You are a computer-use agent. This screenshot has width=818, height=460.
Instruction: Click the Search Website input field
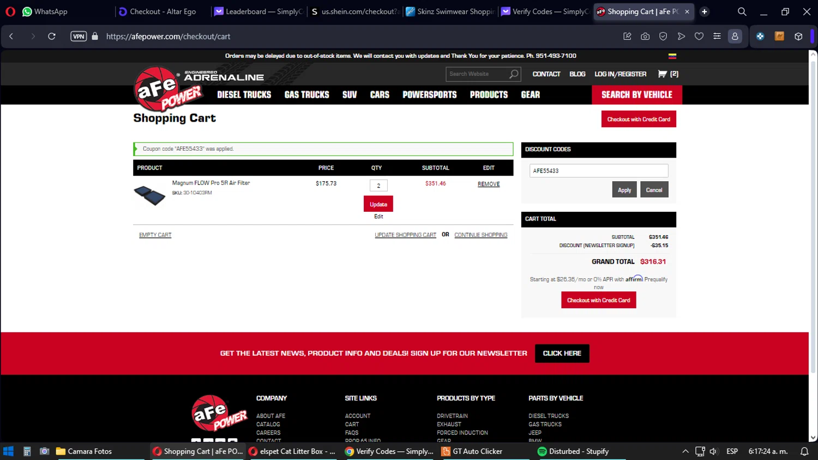[477, 74]
